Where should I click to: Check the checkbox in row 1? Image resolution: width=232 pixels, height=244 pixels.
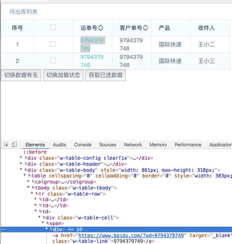coord(53,44)
